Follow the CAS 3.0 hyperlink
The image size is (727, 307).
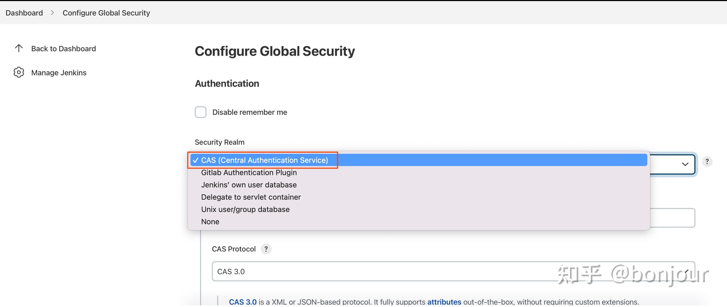(x=242, y=302)
